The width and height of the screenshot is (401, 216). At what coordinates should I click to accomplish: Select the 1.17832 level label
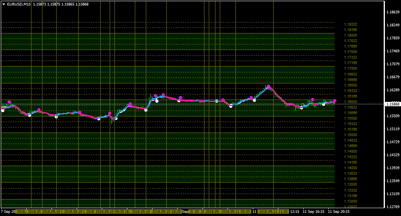click(351, 41)
